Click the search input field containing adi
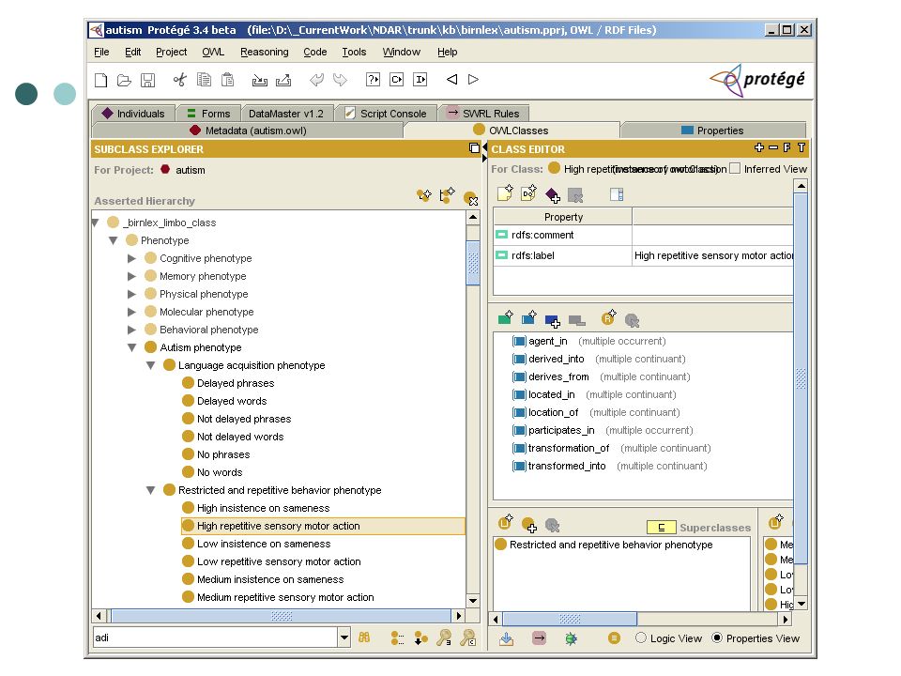 [x=216, y=638]
